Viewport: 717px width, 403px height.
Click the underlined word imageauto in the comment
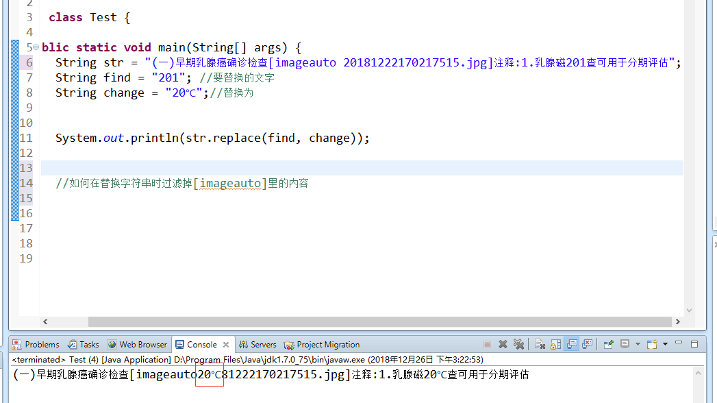(x=230, y=183)
